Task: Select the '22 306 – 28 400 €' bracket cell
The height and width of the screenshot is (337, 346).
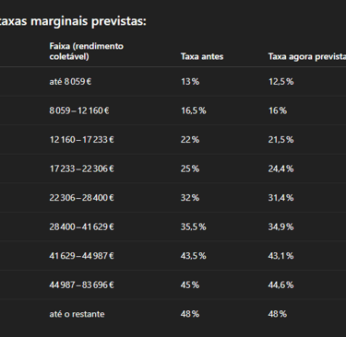Action: 81,198
